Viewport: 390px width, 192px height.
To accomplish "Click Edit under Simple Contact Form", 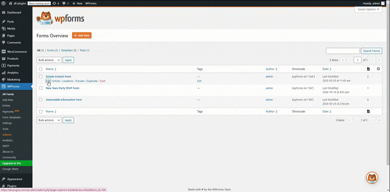I will [48, 81].
